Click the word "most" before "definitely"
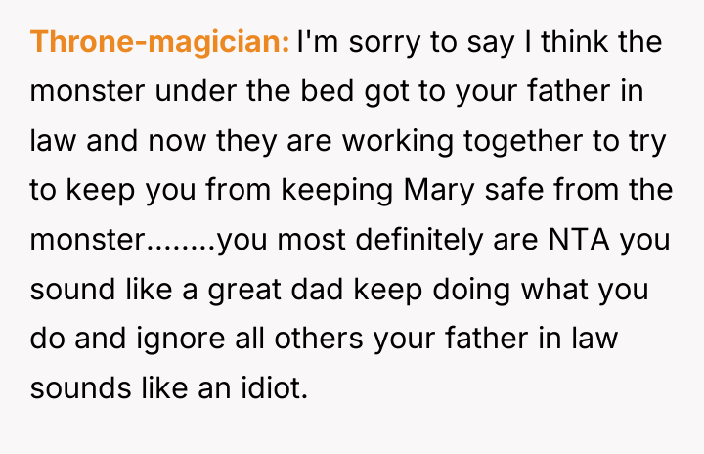This screenshot has height=454, width=704. pos(312,240)
